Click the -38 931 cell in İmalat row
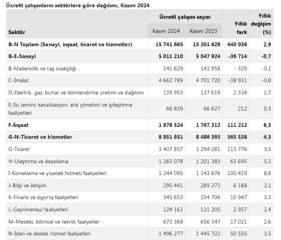Viewport: 281px width, 240px height. click(238, 80)
